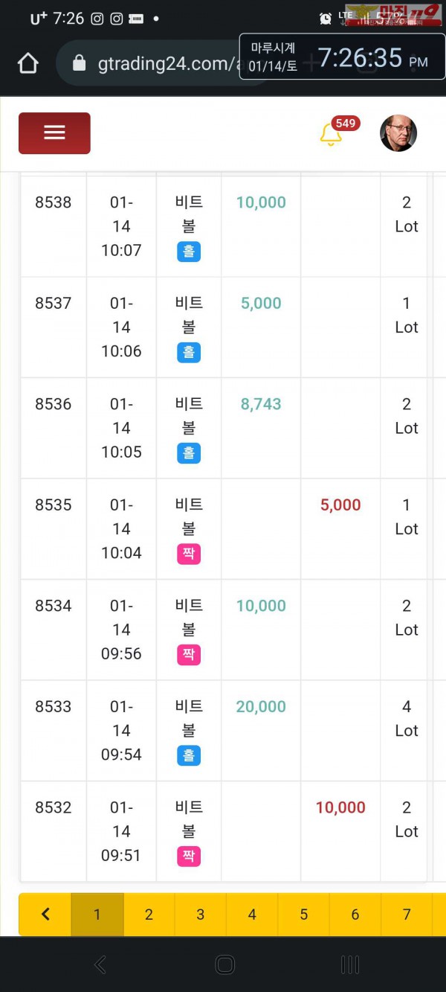This screenshot has height=992, width=446.
Task: Tap the browser home icon
Action: click(x=28, y=64)
